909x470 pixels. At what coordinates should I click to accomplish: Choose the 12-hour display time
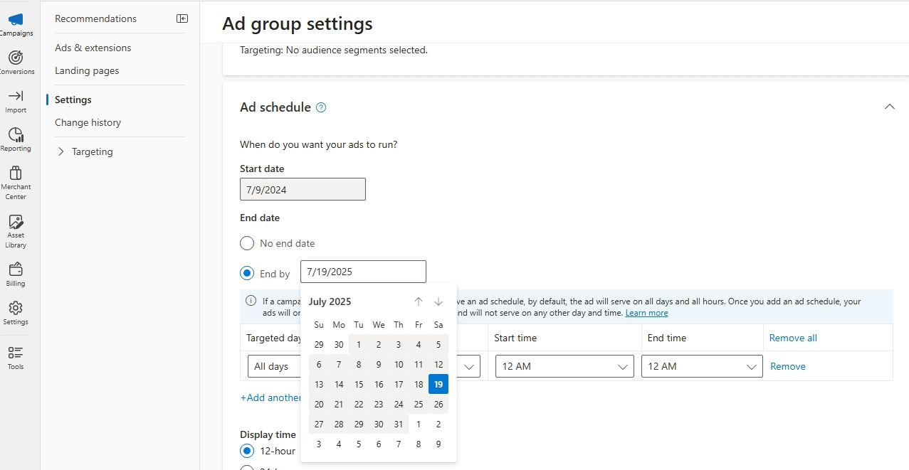pos(247,451)
